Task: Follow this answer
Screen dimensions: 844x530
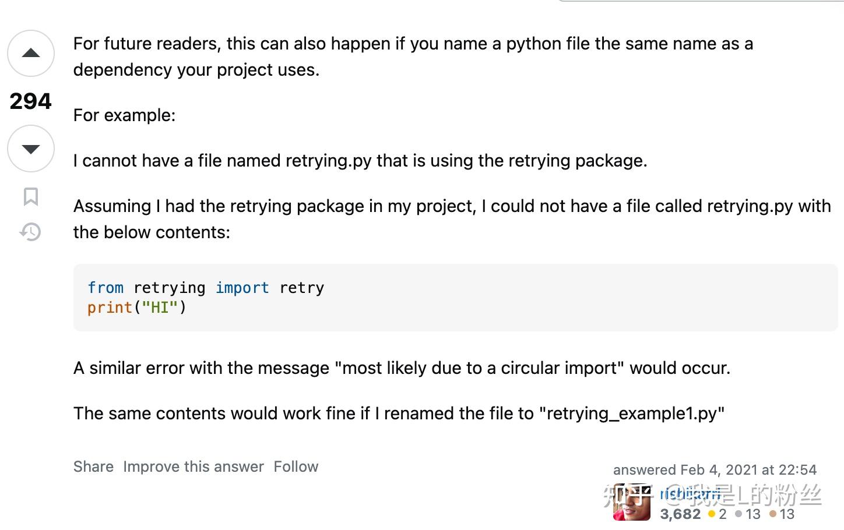Action: [296, 467]
